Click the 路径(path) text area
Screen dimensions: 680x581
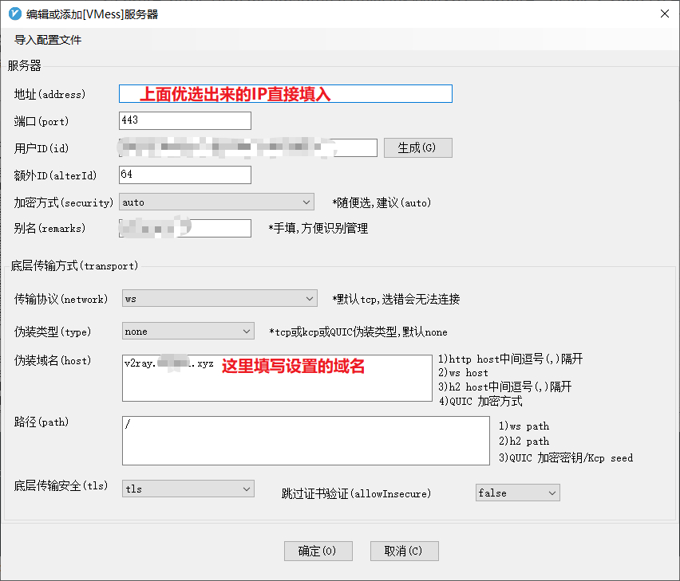click(x=305, y=440)
